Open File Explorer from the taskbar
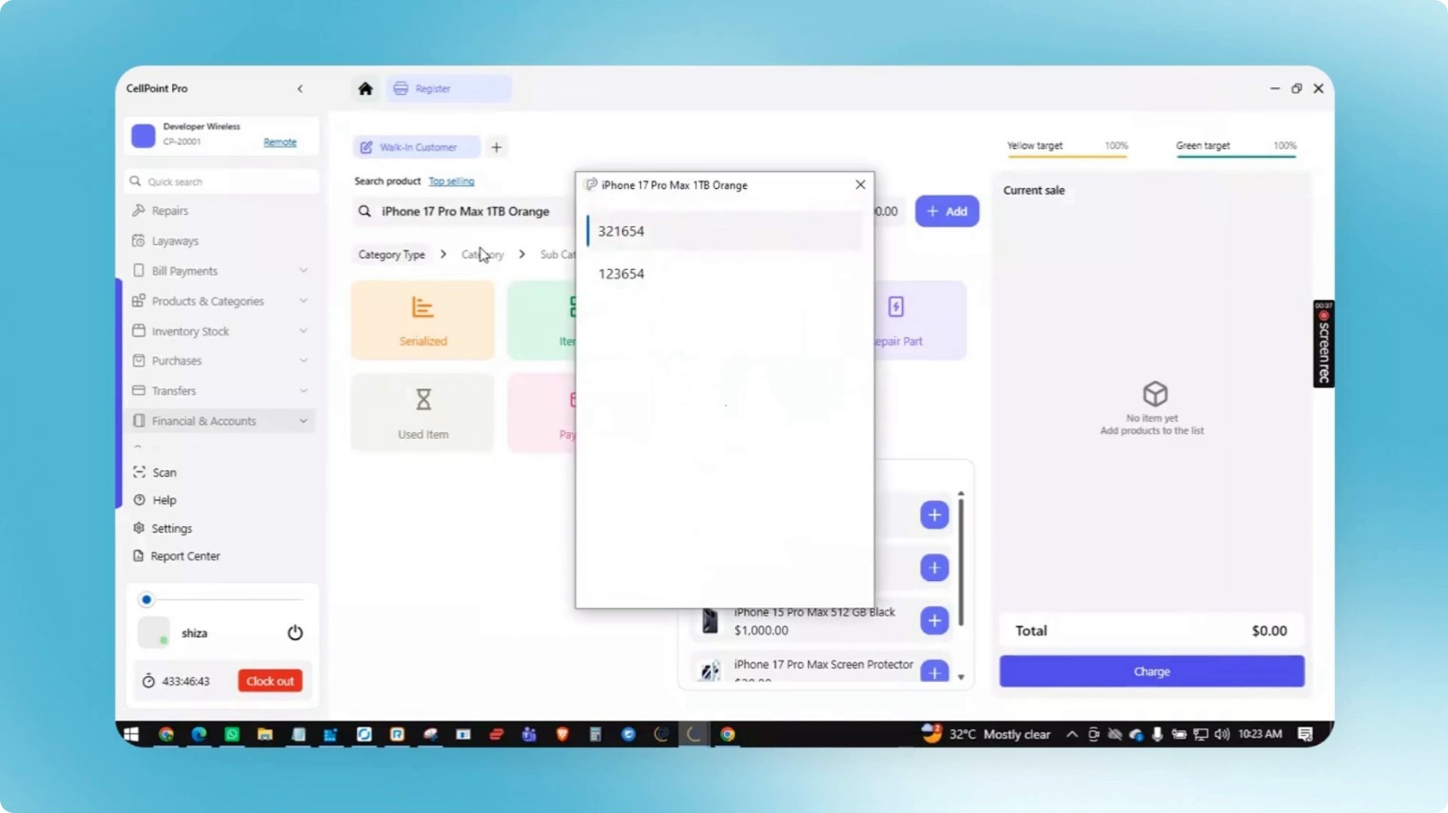Image resolution: width=1448 pixels, height=813 pixels. pos(265,734)
